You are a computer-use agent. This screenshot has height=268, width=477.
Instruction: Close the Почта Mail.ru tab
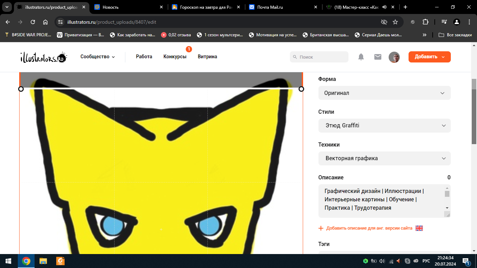click(316, 7)
